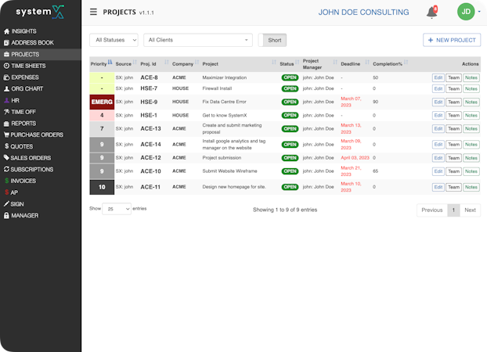The image size is (487, 352).
Task: Click the Invoices green dollar icon
Action: pos(6,181)
